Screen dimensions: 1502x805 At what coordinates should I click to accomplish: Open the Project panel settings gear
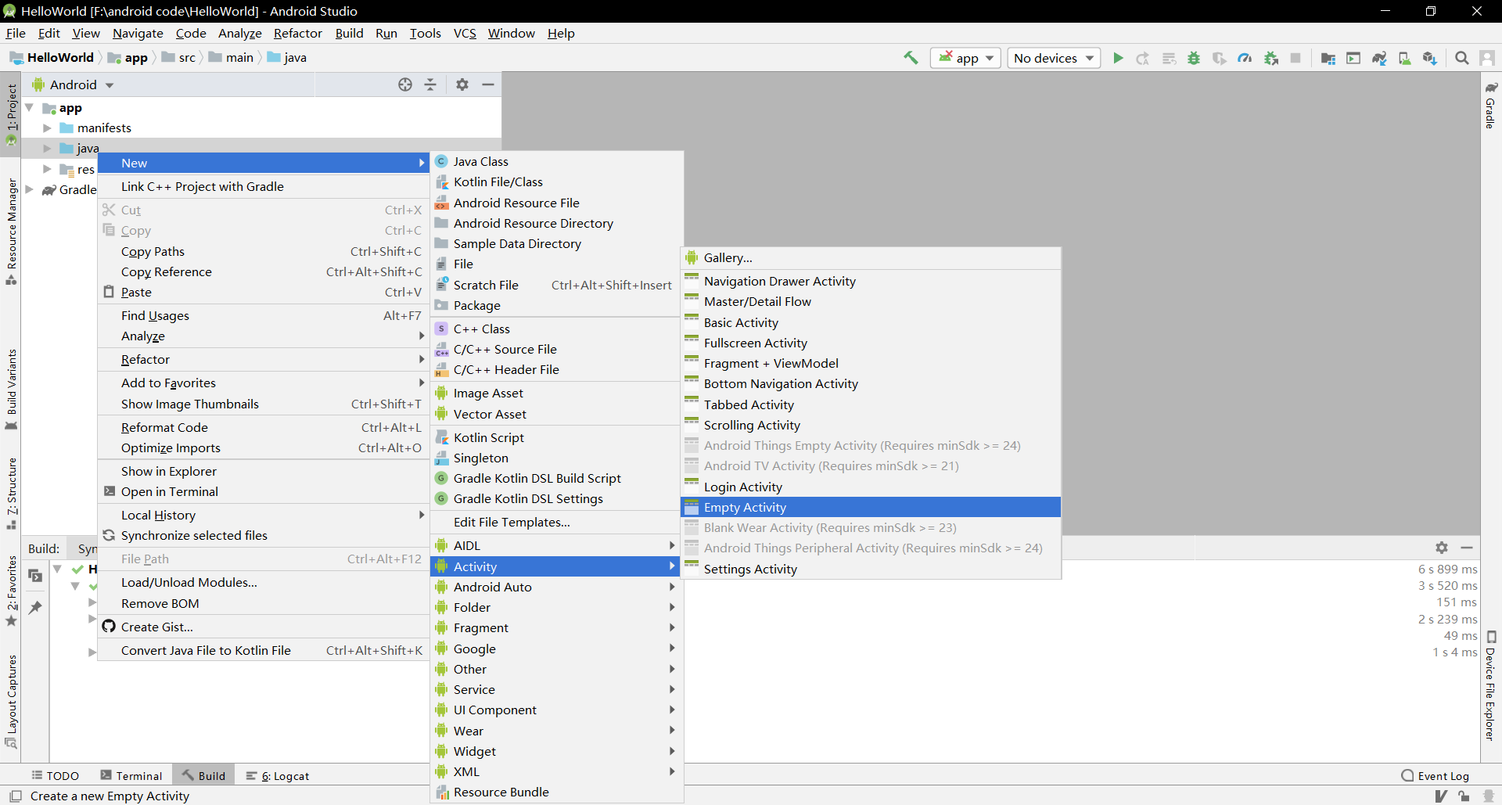462,84
